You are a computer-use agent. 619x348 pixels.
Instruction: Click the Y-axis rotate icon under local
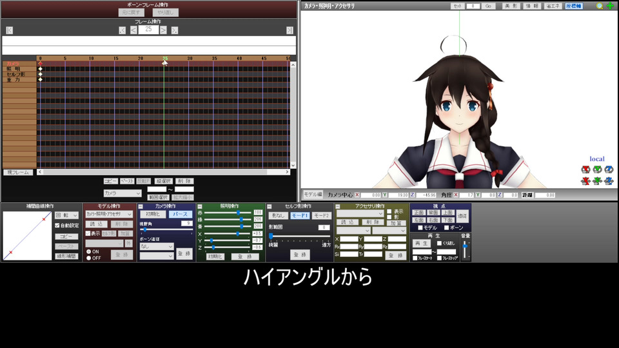tap(597, 169)
